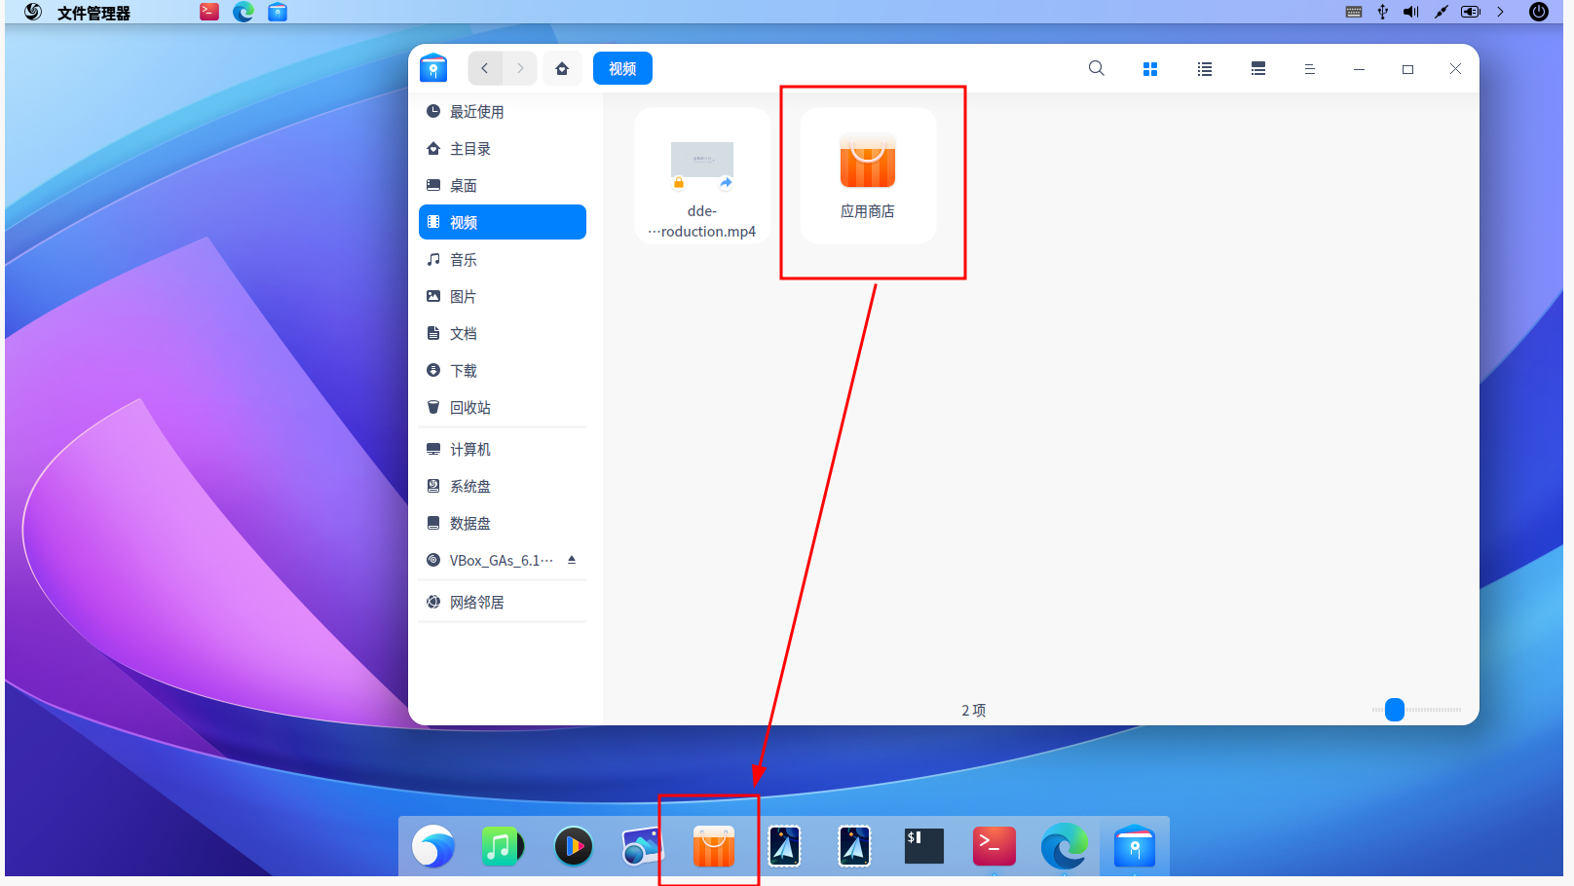Open the red terminal app in dock
The image size is (1574, 886).
click(993, 846)
